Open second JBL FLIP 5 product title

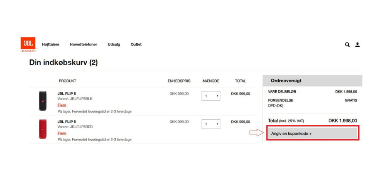tap(67, 122)
